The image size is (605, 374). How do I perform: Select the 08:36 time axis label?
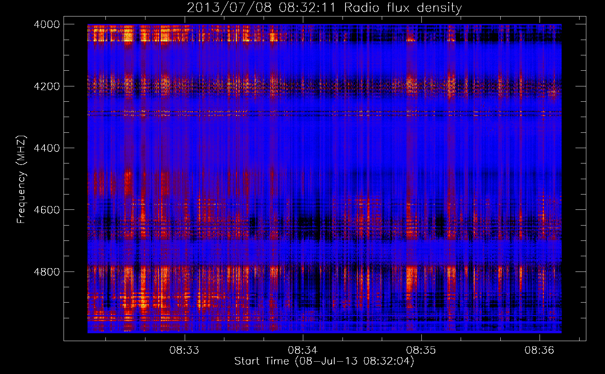pyautogui.click(x=539, y=350)
